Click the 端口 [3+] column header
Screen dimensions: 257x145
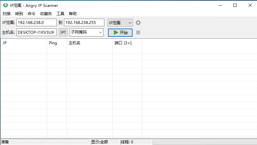[127, 43]
